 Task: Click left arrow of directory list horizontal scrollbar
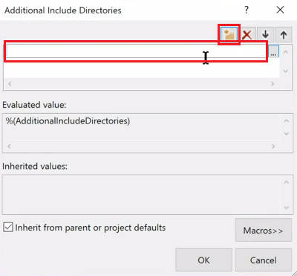pos(10,84)
